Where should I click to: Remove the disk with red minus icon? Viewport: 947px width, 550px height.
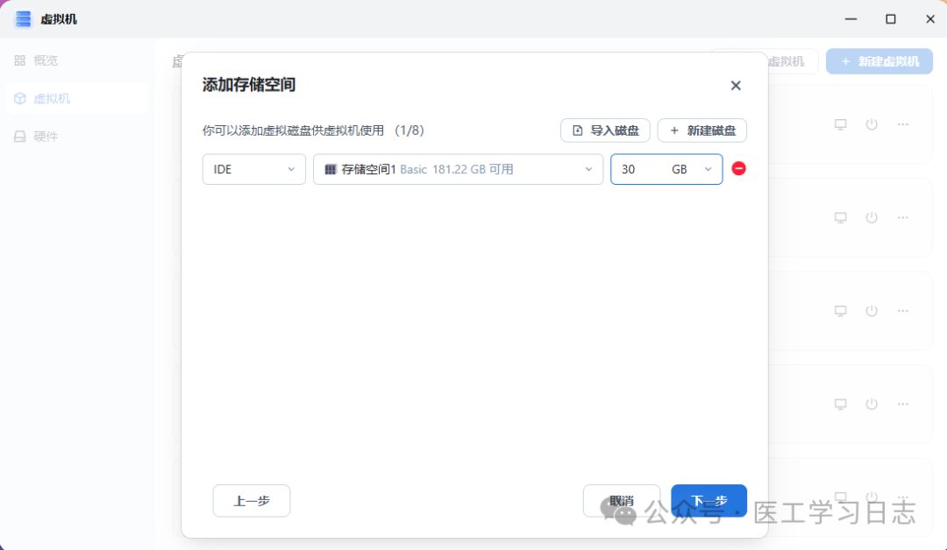click(738, 169)
